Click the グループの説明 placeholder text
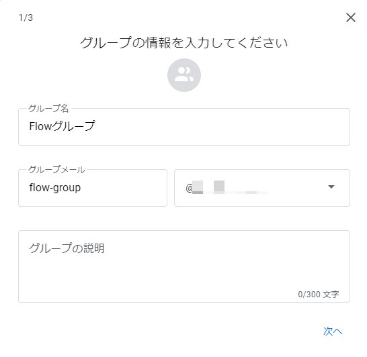Screen dimensions: 367x357 pyautogui.click(x=67, y=248)
